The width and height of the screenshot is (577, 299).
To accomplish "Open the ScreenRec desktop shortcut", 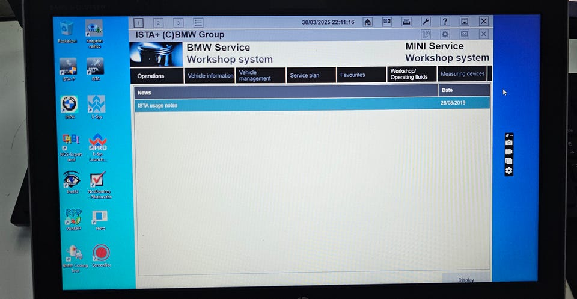I will [x=101, y=256].
